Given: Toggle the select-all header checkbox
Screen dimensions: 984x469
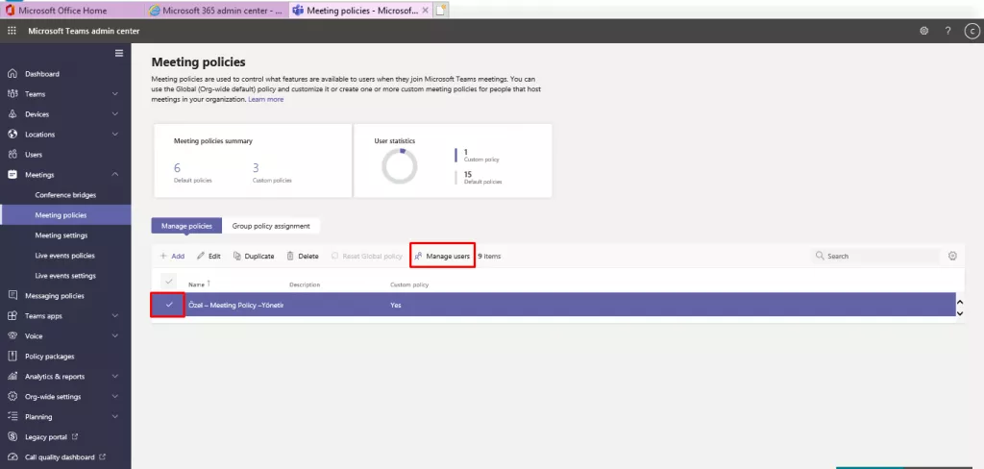Looking at the screenshot, I should click(169, 281).
